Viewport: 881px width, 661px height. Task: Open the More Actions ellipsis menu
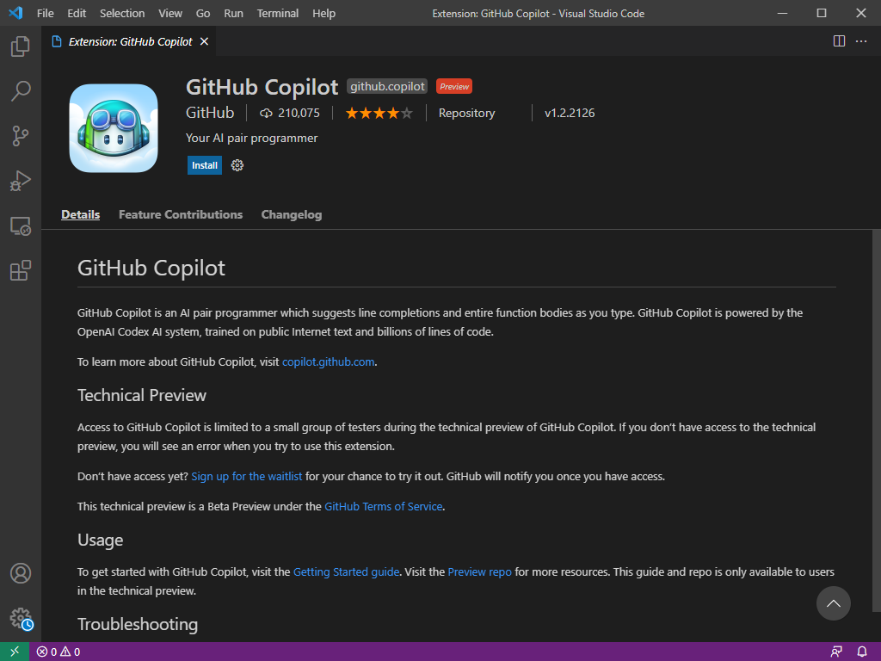pos(860,41)
